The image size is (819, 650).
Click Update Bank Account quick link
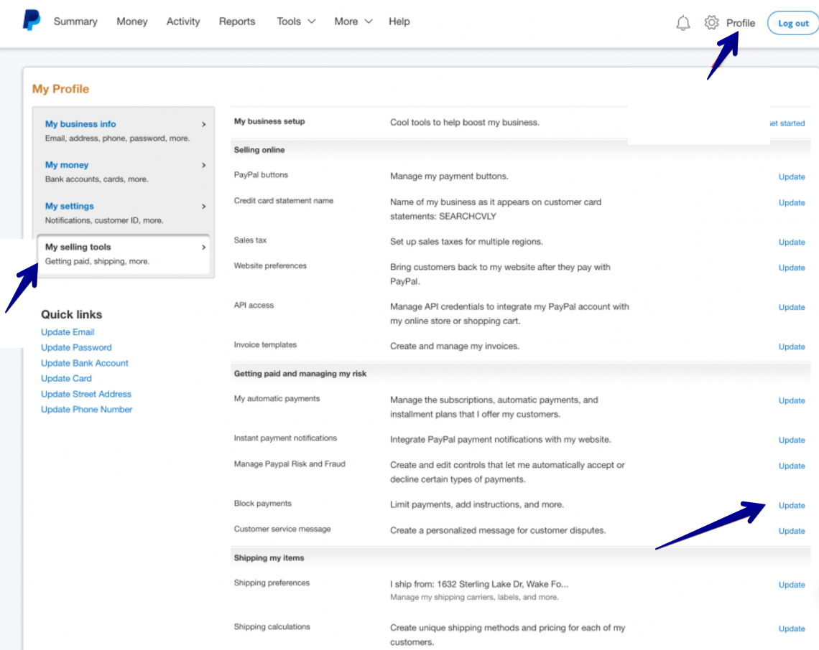(85, 363)
